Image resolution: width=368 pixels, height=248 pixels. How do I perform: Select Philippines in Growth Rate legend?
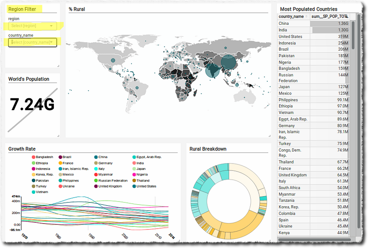point(69,181)
